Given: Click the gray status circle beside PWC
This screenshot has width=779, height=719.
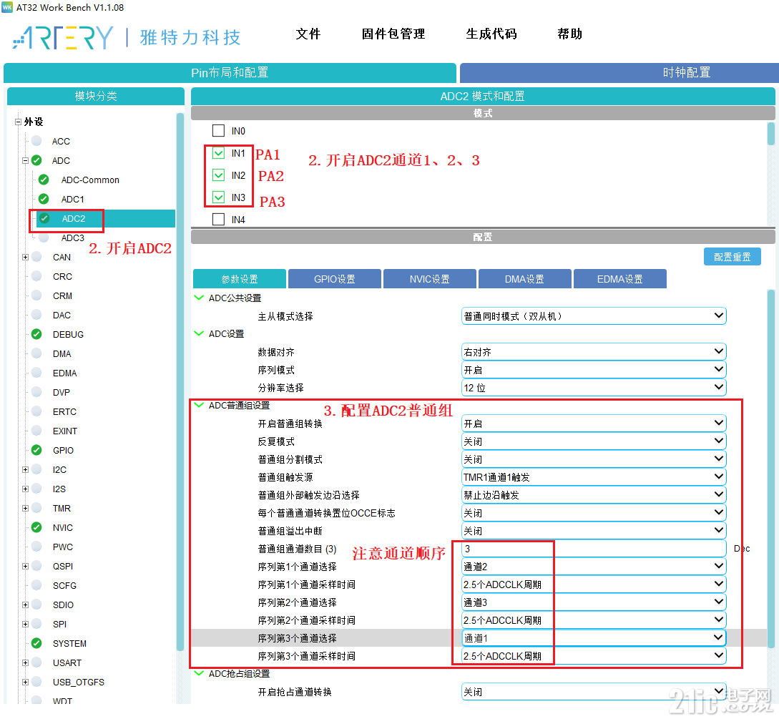Looking at the screenshot, I should tap(36, 546).
